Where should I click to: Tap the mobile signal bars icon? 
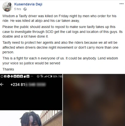point(45,76)
